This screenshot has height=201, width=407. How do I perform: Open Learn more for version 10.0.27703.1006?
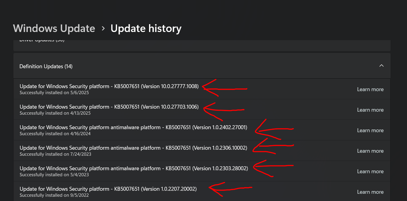(x=370, y=110)
